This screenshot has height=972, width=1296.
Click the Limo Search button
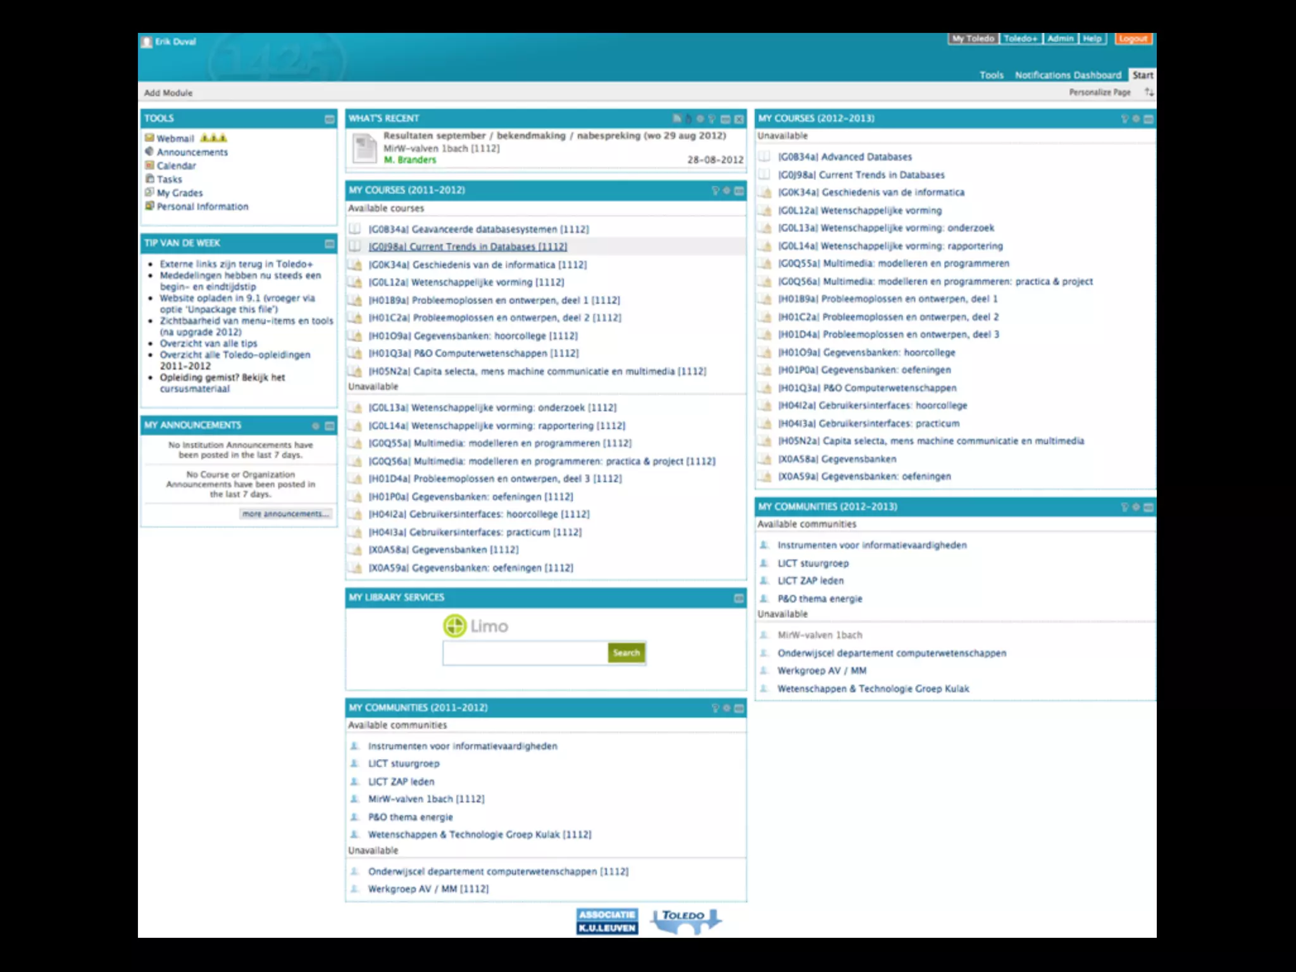point(626,653)
